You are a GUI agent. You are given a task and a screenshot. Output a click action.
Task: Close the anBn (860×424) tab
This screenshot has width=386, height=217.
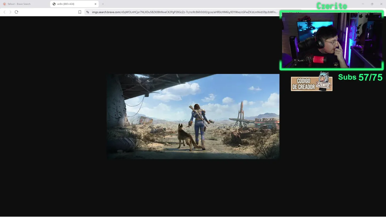96,4
